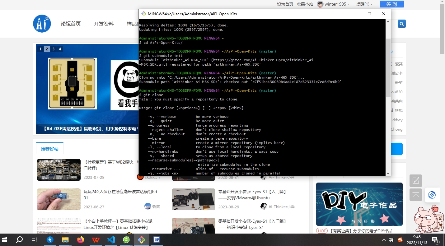This screenshot has width=445, height=246.
Task: Click the 英 input language indicator
Action: (391, 240)
